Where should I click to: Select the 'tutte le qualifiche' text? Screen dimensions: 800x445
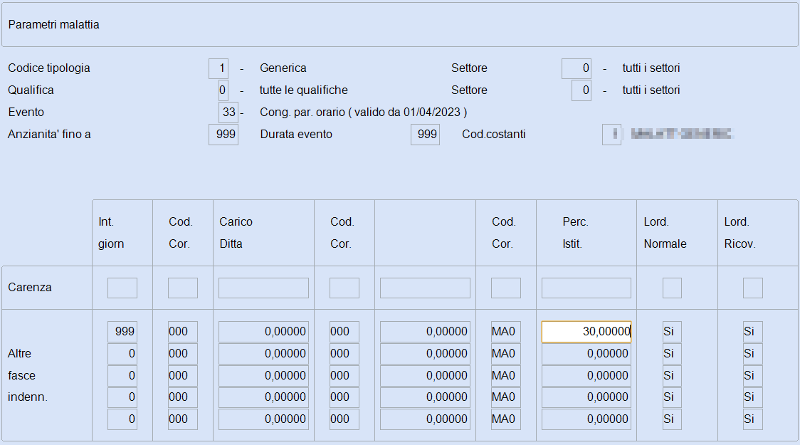(x=304, y=90)
